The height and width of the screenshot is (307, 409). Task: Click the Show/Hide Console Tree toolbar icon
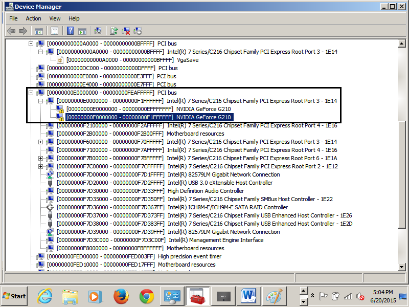39,31
